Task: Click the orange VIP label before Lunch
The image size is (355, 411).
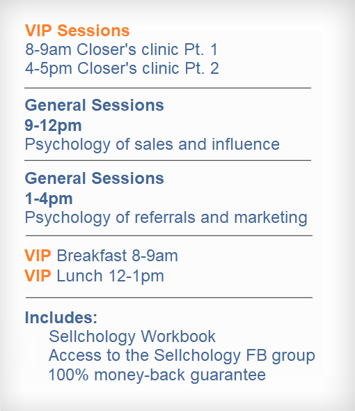Action: 38,276
